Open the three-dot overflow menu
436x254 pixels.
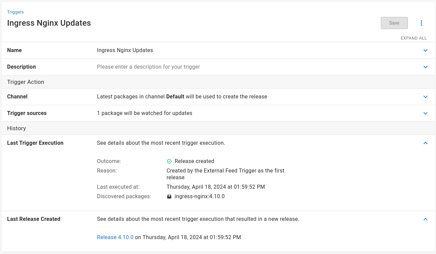click(x=421, y=23)
